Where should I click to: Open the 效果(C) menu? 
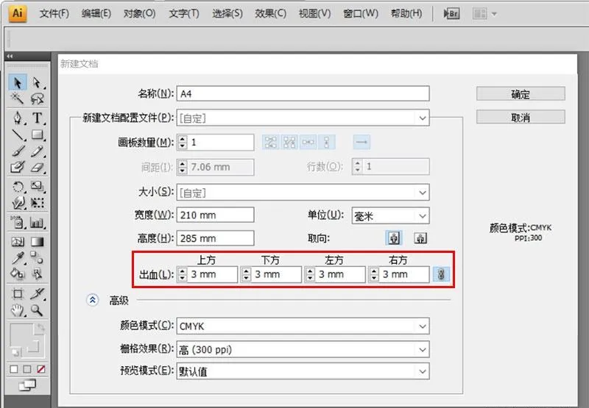pos(270,13)
